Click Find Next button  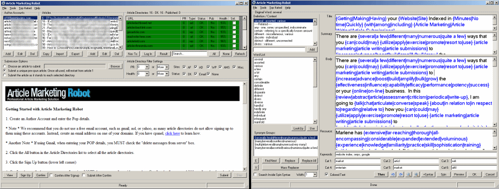coord(271,161)
